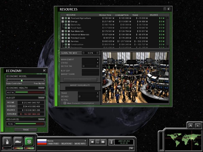Enable Meet Domestic Consumption checkbox
The width and height of the screenshot is (203, 152).
65,103
